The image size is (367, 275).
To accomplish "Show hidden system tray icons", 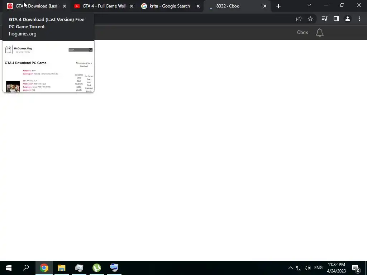I will (290, 268).
